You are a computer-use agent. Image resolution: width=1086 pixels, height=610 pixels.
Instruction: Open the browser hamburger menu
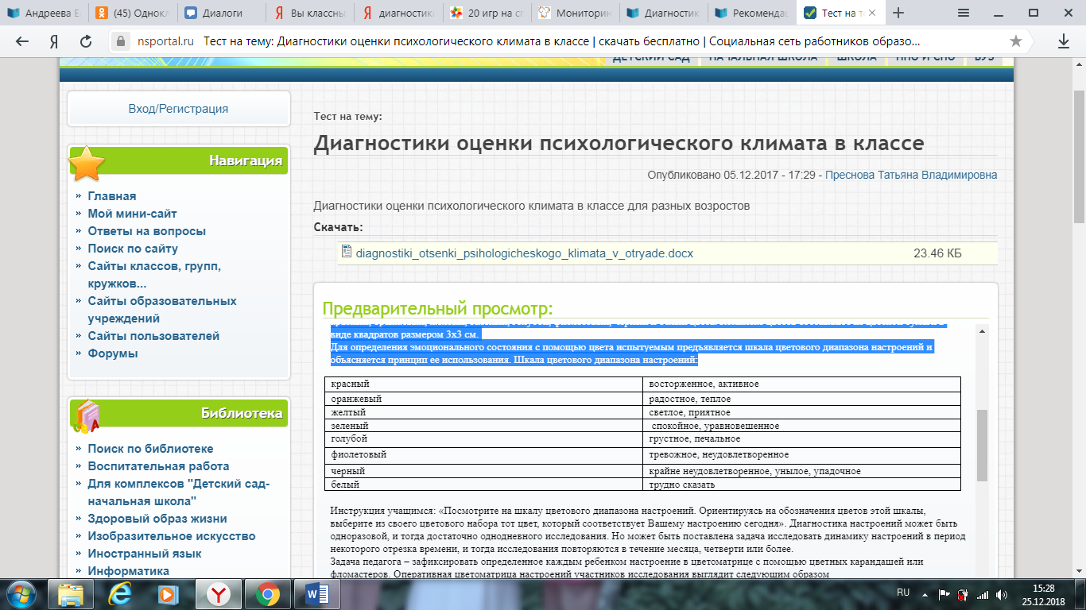click(964, 13)
